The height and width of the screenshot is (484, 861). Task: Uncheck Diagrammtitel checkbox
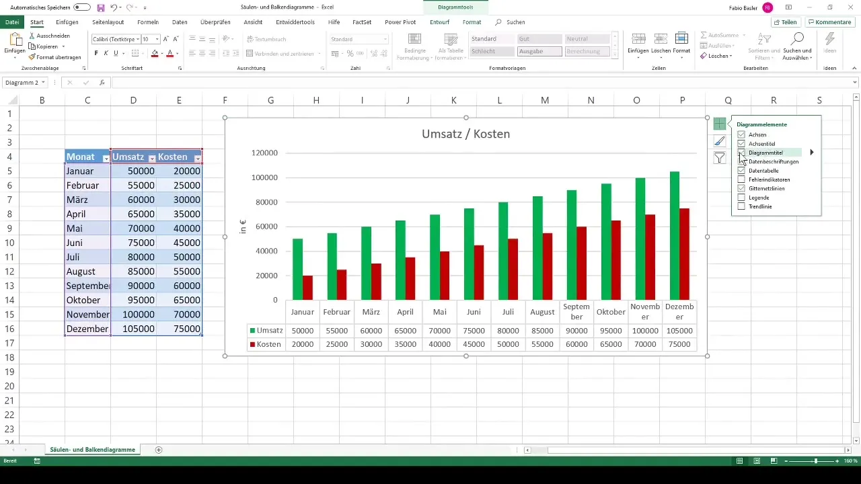click(x=741, y=153)
